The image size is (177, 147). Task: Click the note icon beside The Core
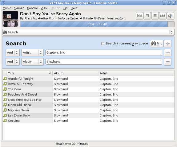(x=5, y=89)
